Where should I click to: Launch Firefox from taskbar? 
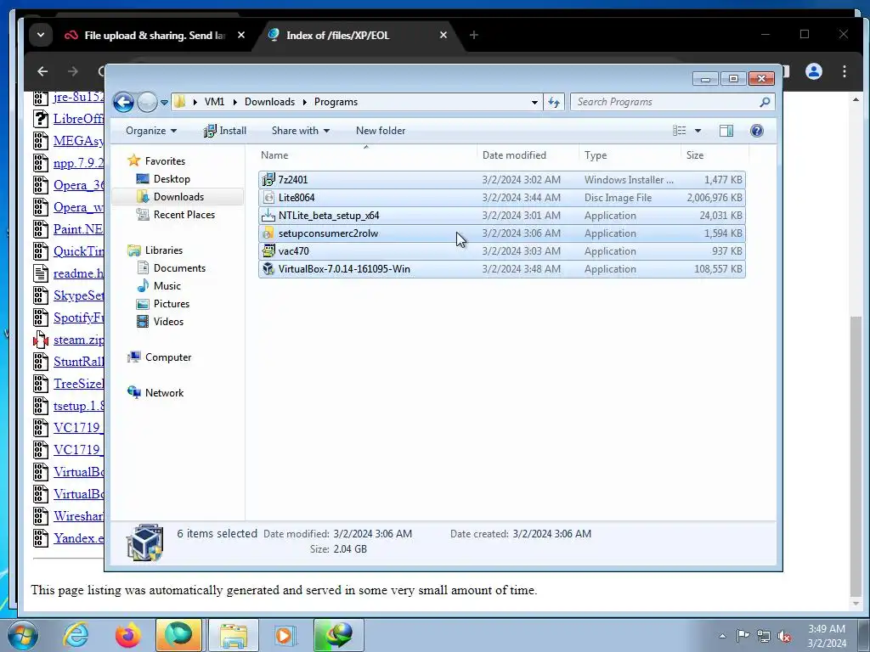pyautogui.click(x=127, y=635)
